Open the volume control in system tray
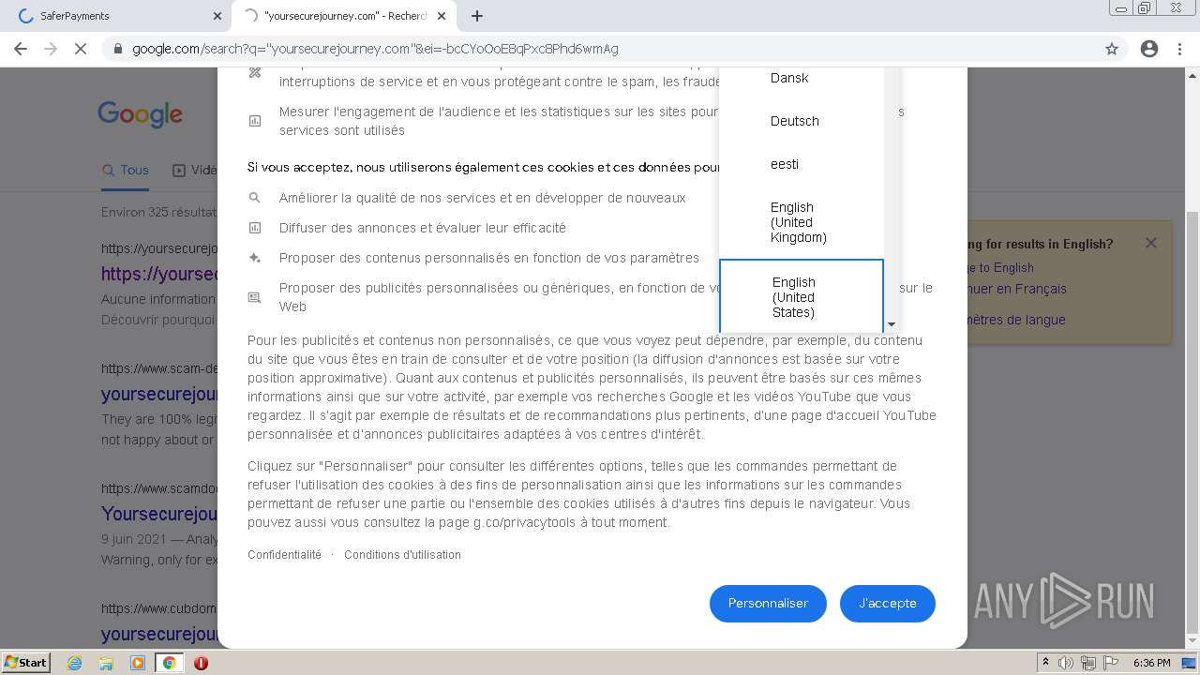This screenshot has height=675, width=1200. coord(1066,663)
